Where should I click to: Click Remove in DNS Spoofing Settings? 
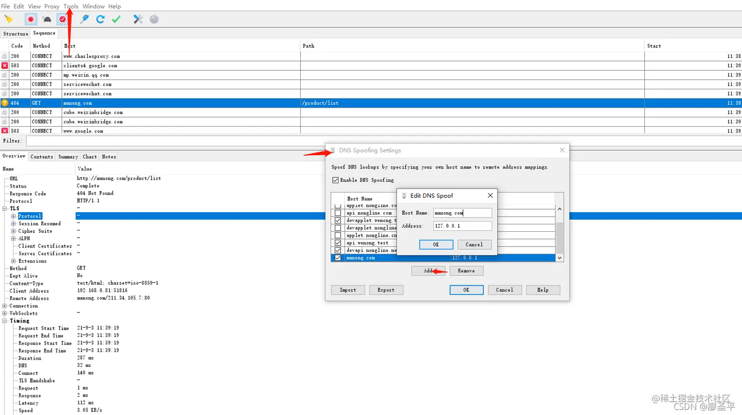pyautogui.click(x=466, y=271)
